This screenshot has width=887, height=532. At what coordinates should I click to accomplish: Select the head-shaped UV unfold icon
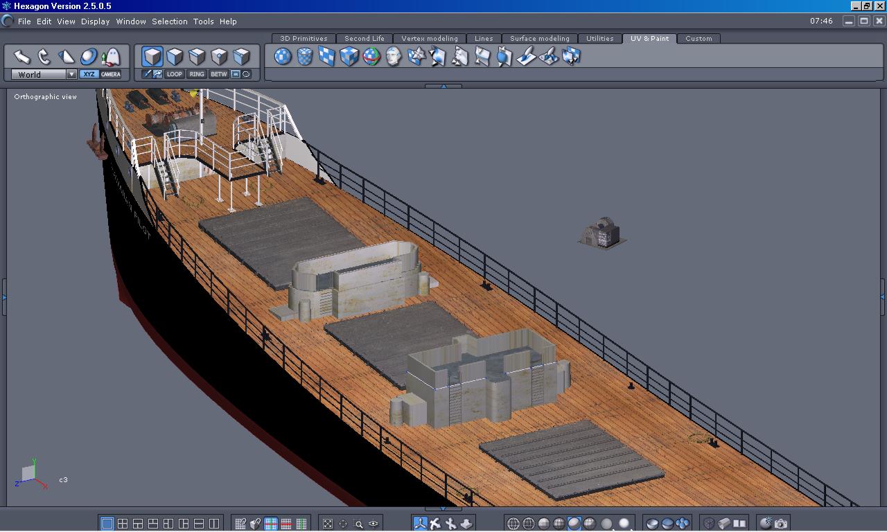coord(394,56)
